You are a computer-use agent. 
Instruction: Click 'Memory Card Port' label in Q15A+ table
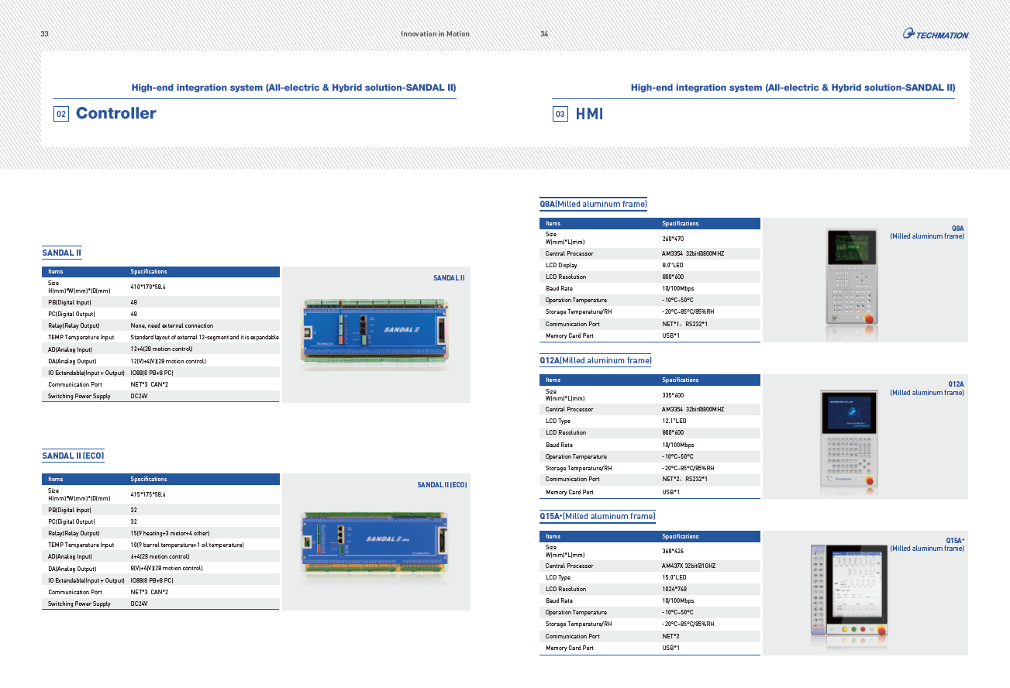tap(570, 648)
